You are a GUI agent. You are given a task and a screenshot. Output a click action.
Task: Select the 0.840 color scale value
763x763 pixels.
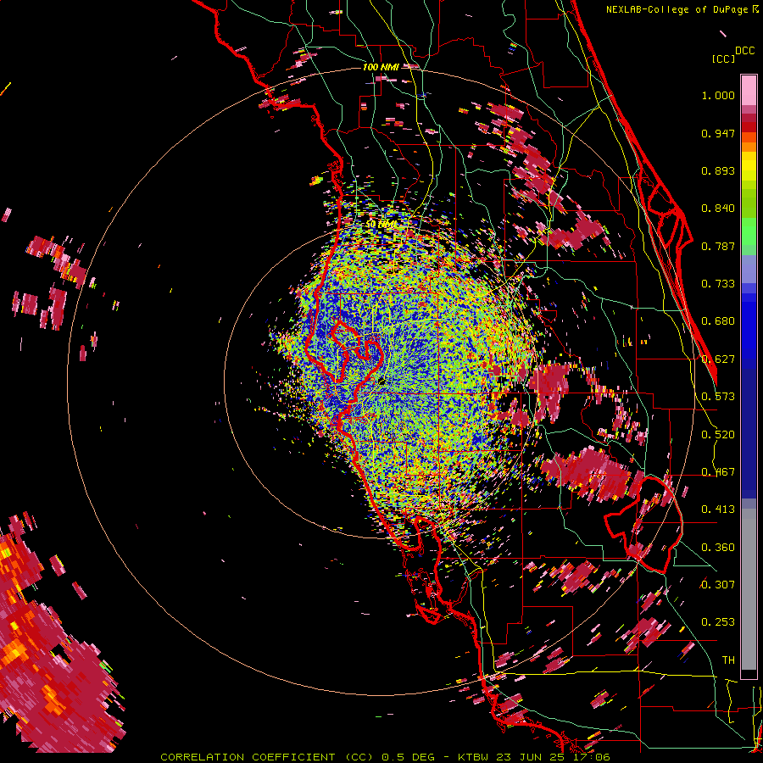tap(718, 209)
